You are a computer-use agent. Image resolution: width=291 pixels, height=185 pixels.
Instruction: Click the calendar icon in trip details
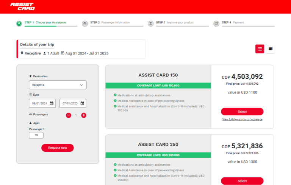pyautogui.click(x=63, y=53)
